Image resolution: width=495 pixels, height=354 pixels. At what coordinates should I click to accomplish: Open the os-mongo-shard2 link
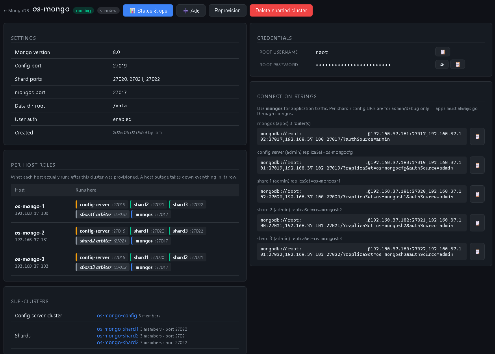coord(118,336)
